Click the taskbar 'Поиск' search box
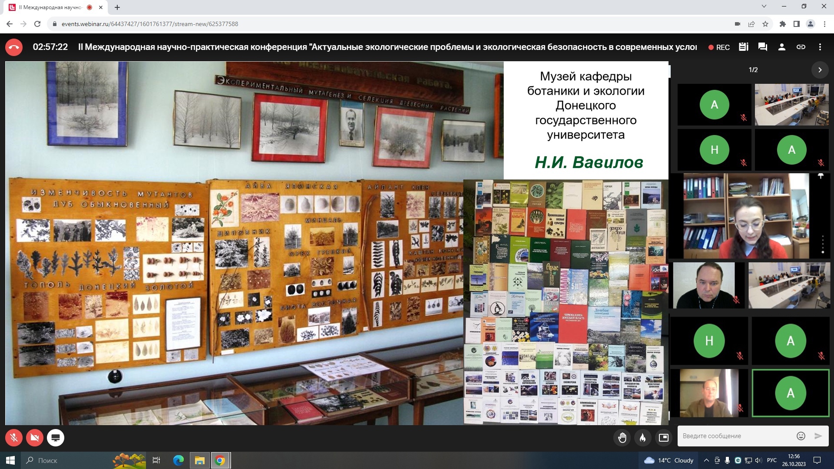This screenshot has width=834, height=469. coord(83,460)
